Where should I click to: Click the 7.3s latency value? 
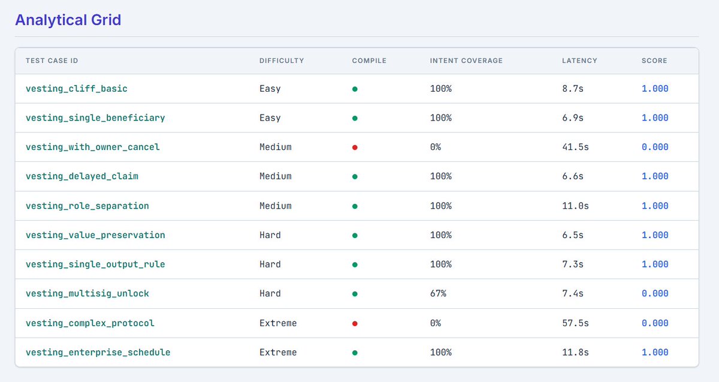tap(573, 264)
